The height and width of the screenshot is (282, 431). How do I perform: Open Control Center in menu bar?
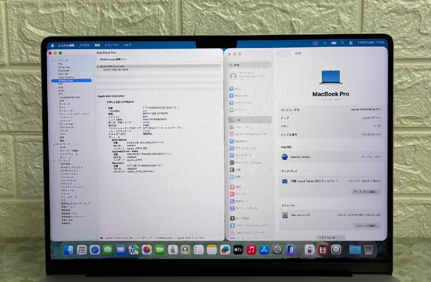coord(351,43)
